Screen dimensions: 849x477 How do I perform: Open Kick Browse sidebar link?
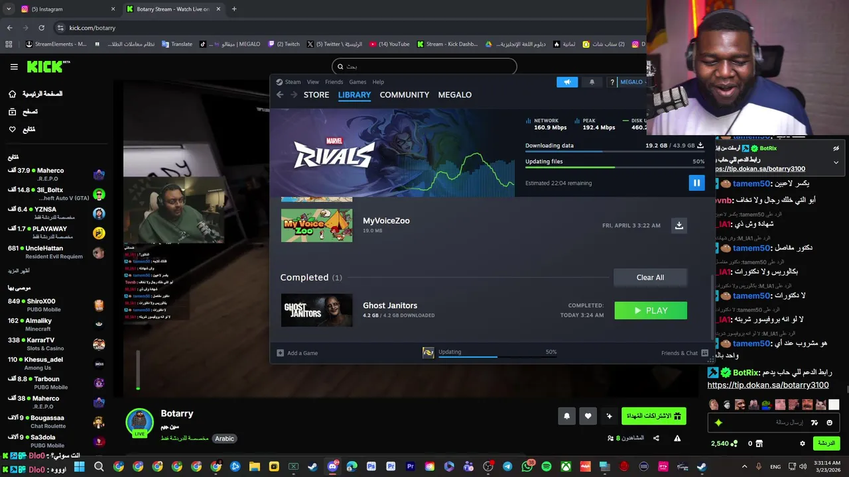[23, 112]
